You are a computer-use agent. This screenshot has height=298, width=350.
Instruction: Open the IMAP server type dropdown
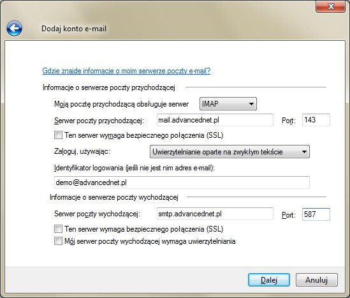click(228, 103)
